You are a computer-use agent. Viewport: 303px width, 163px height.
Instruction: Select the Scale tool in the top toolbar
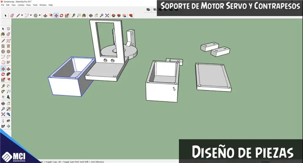pyautogui.click(x=67, y=16)
